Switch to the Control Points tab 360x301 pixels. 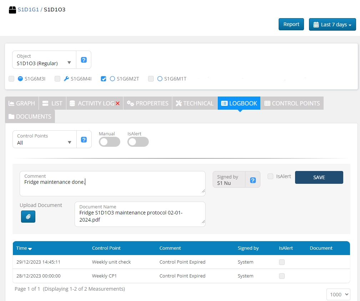292,103
